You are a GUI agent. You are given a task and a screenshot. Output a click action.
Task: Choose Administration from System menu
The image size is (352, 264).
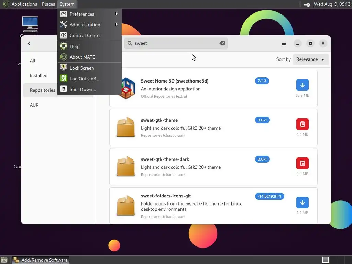click(90, 25)
